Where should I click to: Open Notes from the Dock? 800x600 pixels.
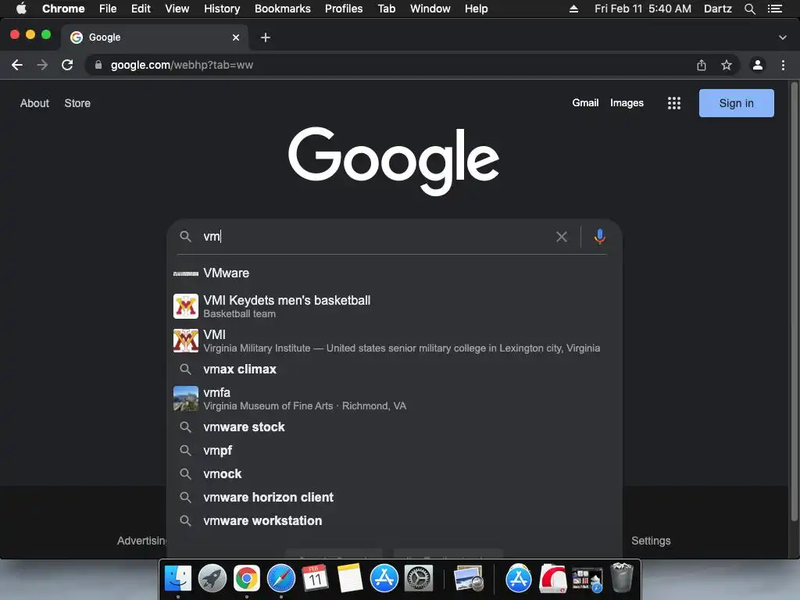click(349, 579)
